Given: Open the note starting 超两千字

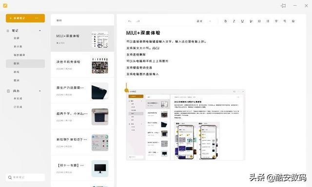Looking at the screenshot, I should pyautogui.click(x=82, y=117).
